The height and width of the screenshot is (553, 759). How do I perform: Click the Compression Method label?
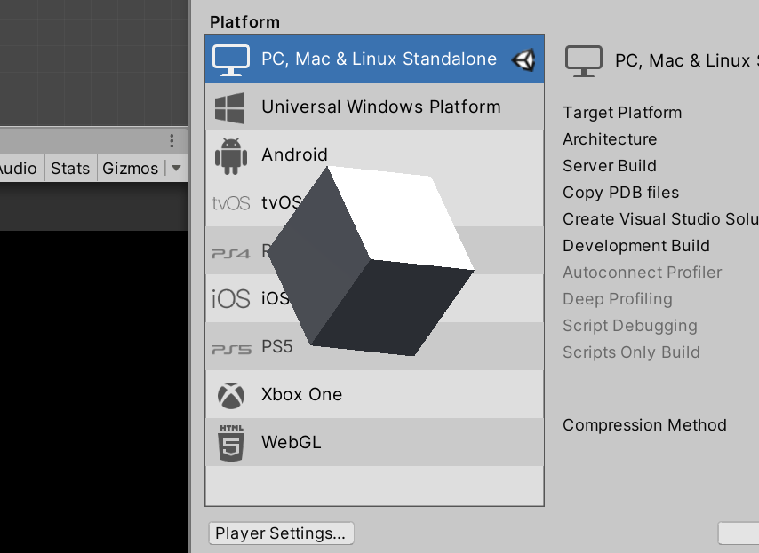[644, 425]
